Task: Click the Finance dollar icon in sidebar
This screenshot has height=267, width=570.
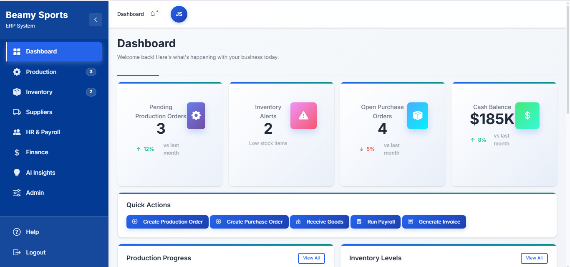Action: pyautogui.click(x=17, y=153)
